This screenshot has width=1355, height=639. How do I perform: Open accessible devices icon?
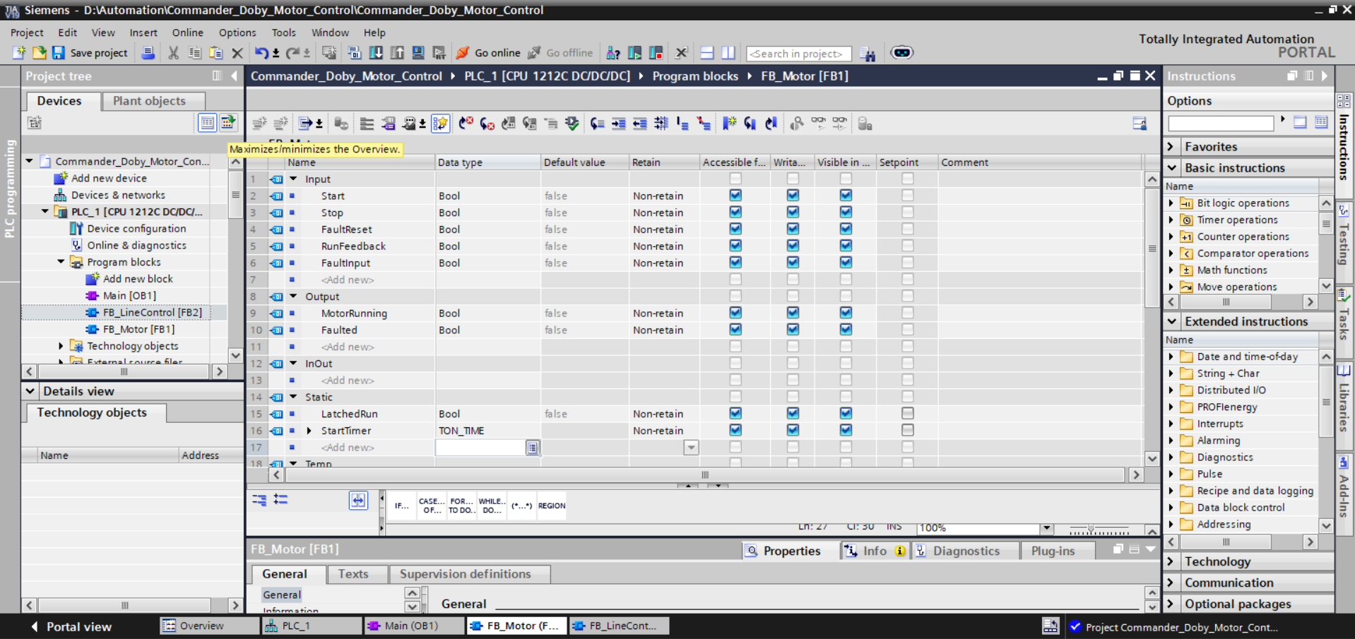613,53
